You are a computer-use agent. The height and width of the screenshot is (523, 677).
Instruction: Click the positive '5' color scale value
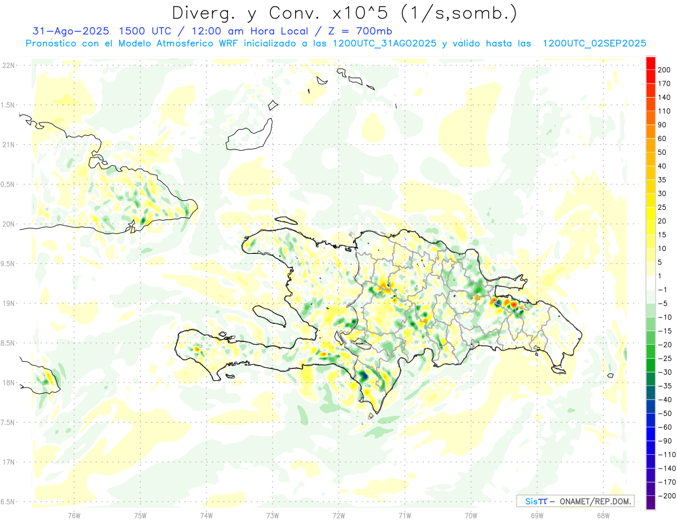tap(661, 262)
